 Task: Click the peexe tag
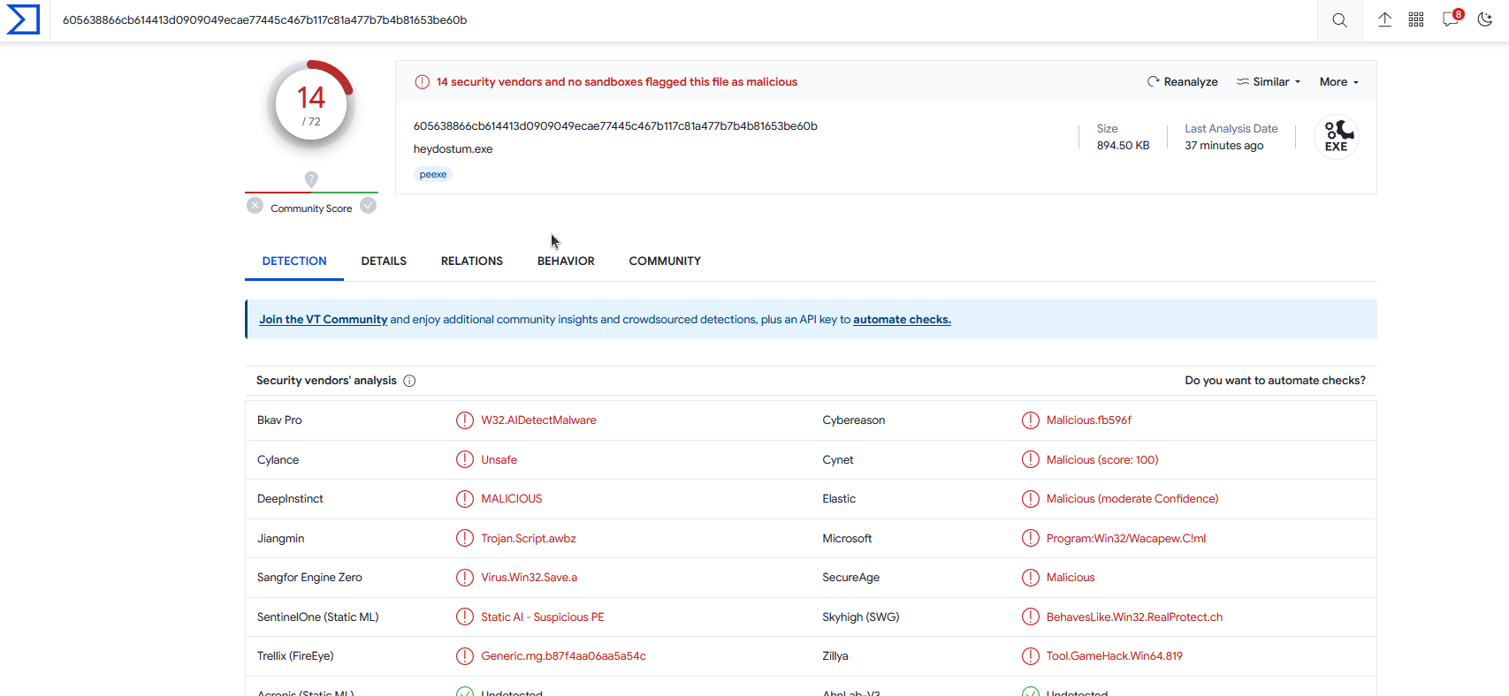point(433,175)
